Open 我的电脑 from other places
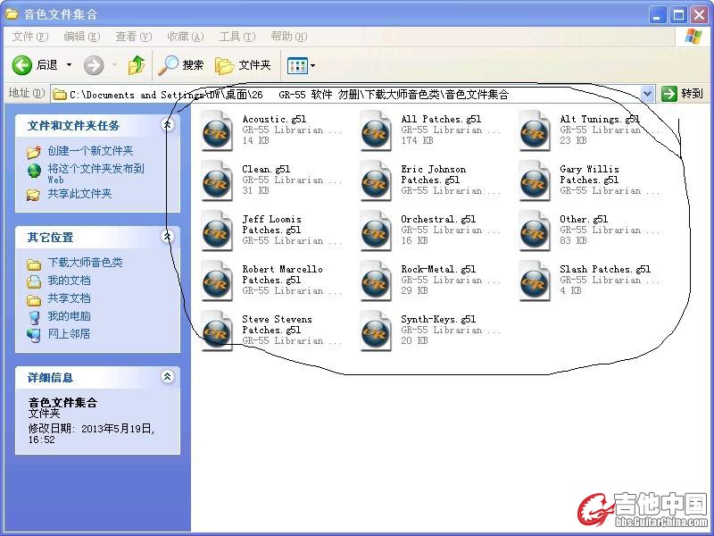The height and width of the screenshot is (536, 714). 69,316
